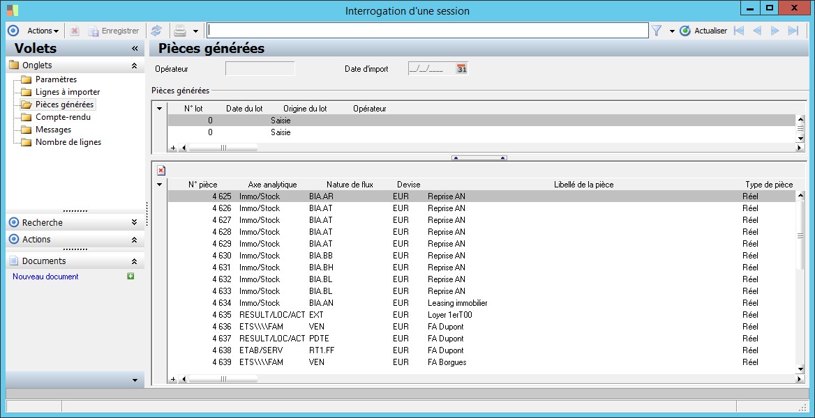Open the Lignes à importer tab

[67, 92]
